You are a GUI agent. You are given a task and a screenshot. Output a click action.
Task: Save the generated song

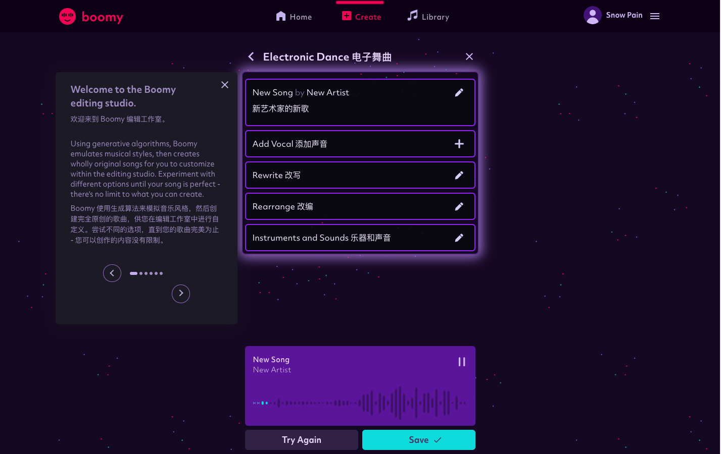(418, 439)
